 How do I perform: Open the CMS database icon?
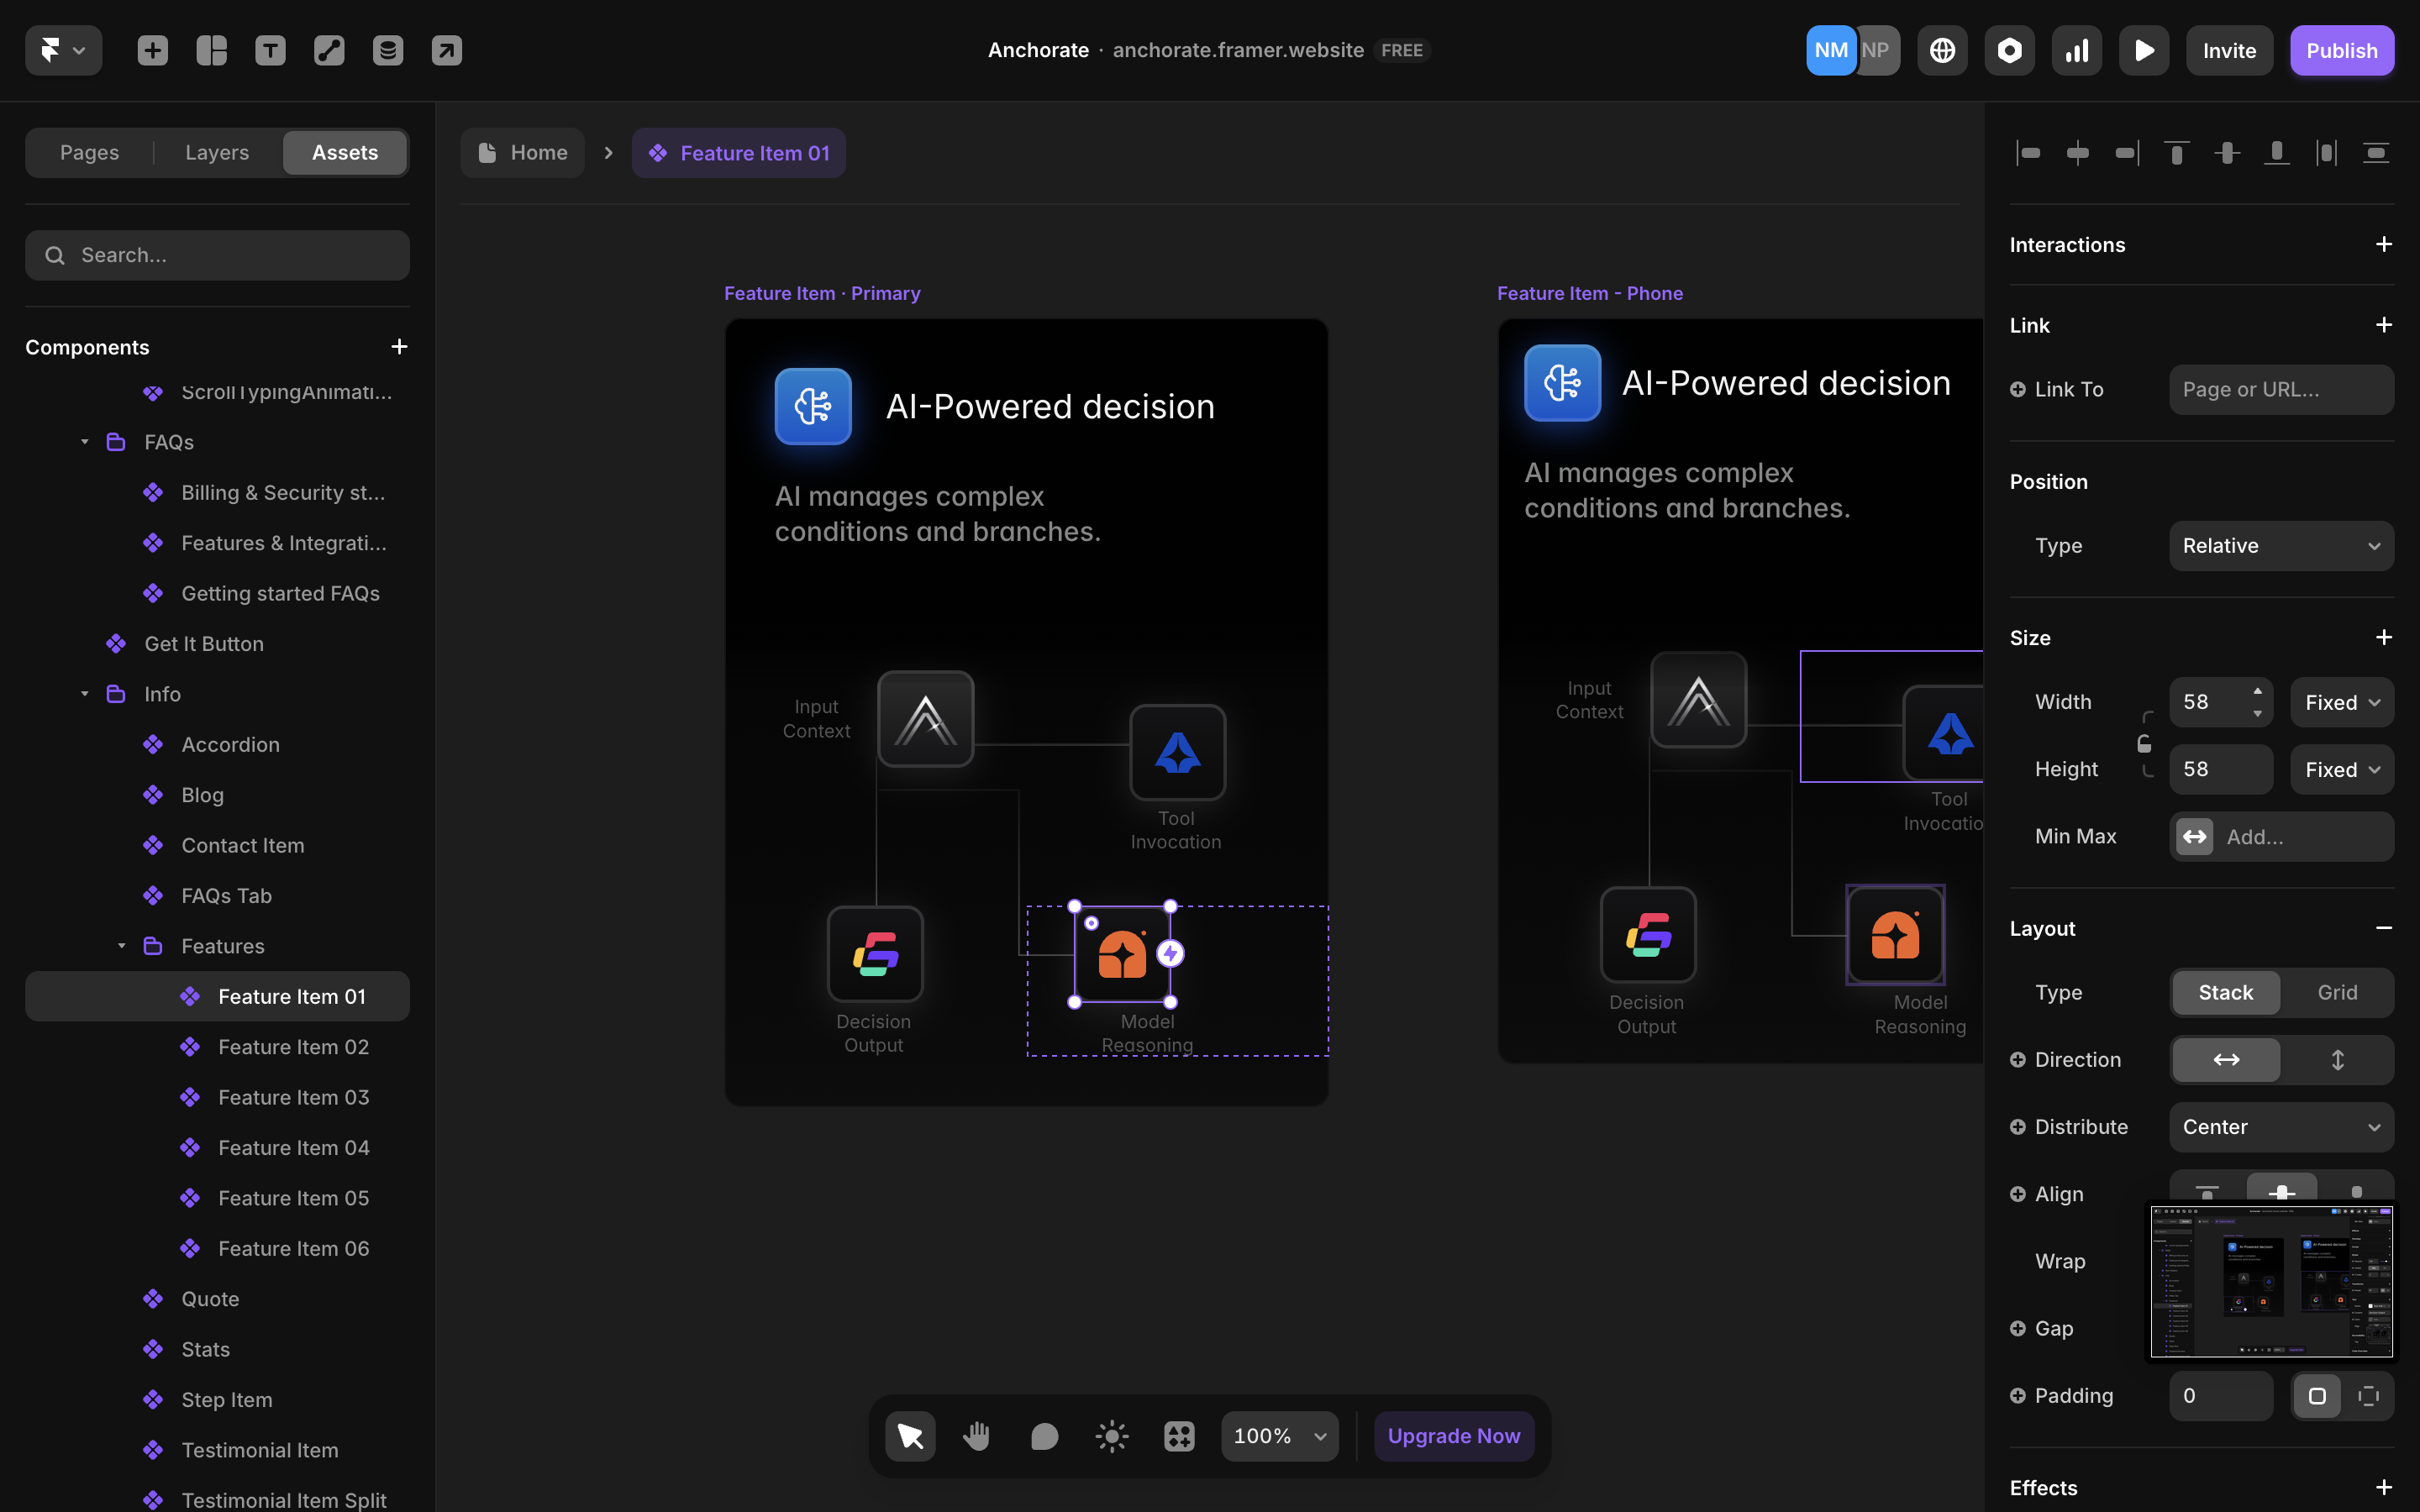(x=388, y=50)
